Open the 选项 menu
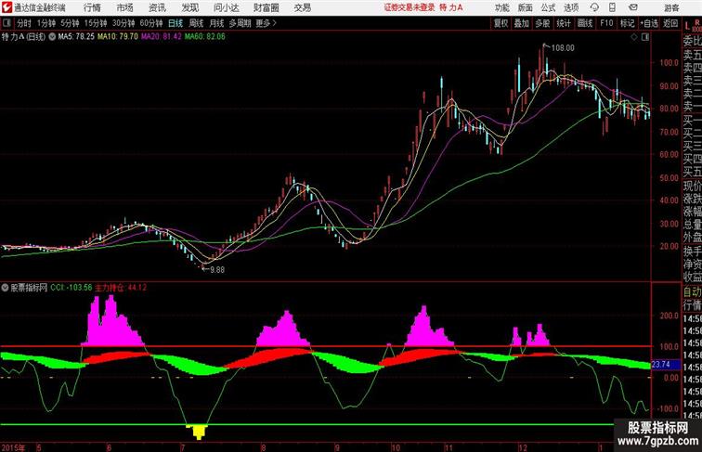702x452 pixels. point(571,7)
